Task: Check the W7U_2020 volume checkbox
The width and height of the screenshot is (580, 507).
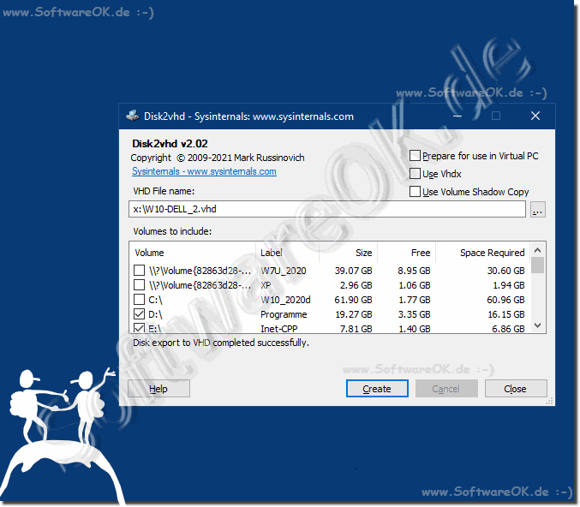Action: [139, 271]
